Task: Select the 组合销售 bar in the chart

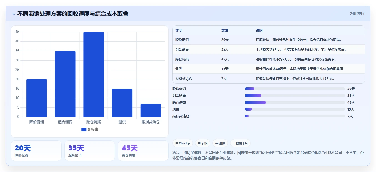Action: click(x=65, y=84)
